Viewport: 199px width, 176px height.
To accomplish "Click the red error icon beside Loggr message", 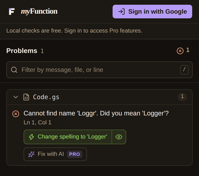I will point(16,114).
